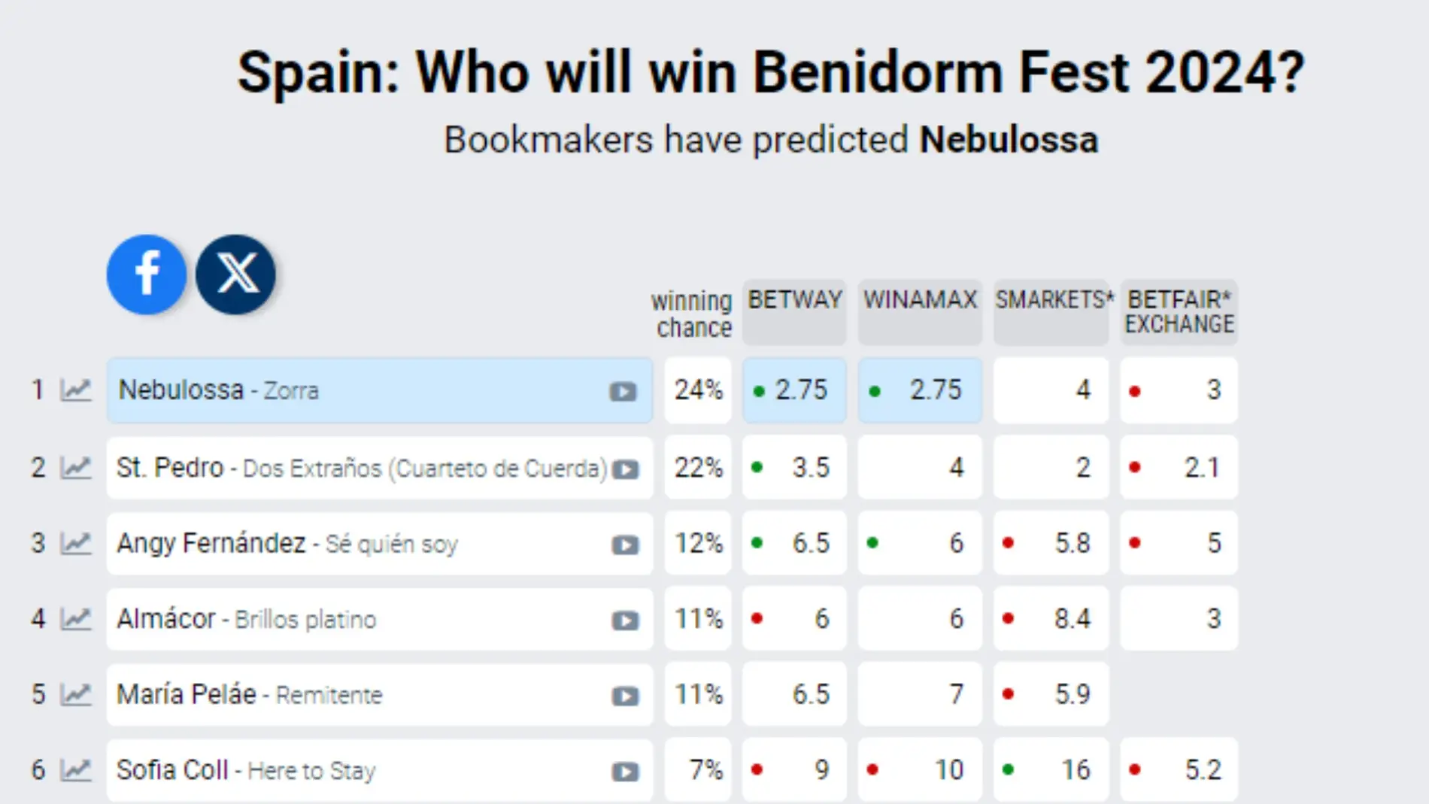
Task: Open the odds trend chart for Nebulossa
Action: 76,390
